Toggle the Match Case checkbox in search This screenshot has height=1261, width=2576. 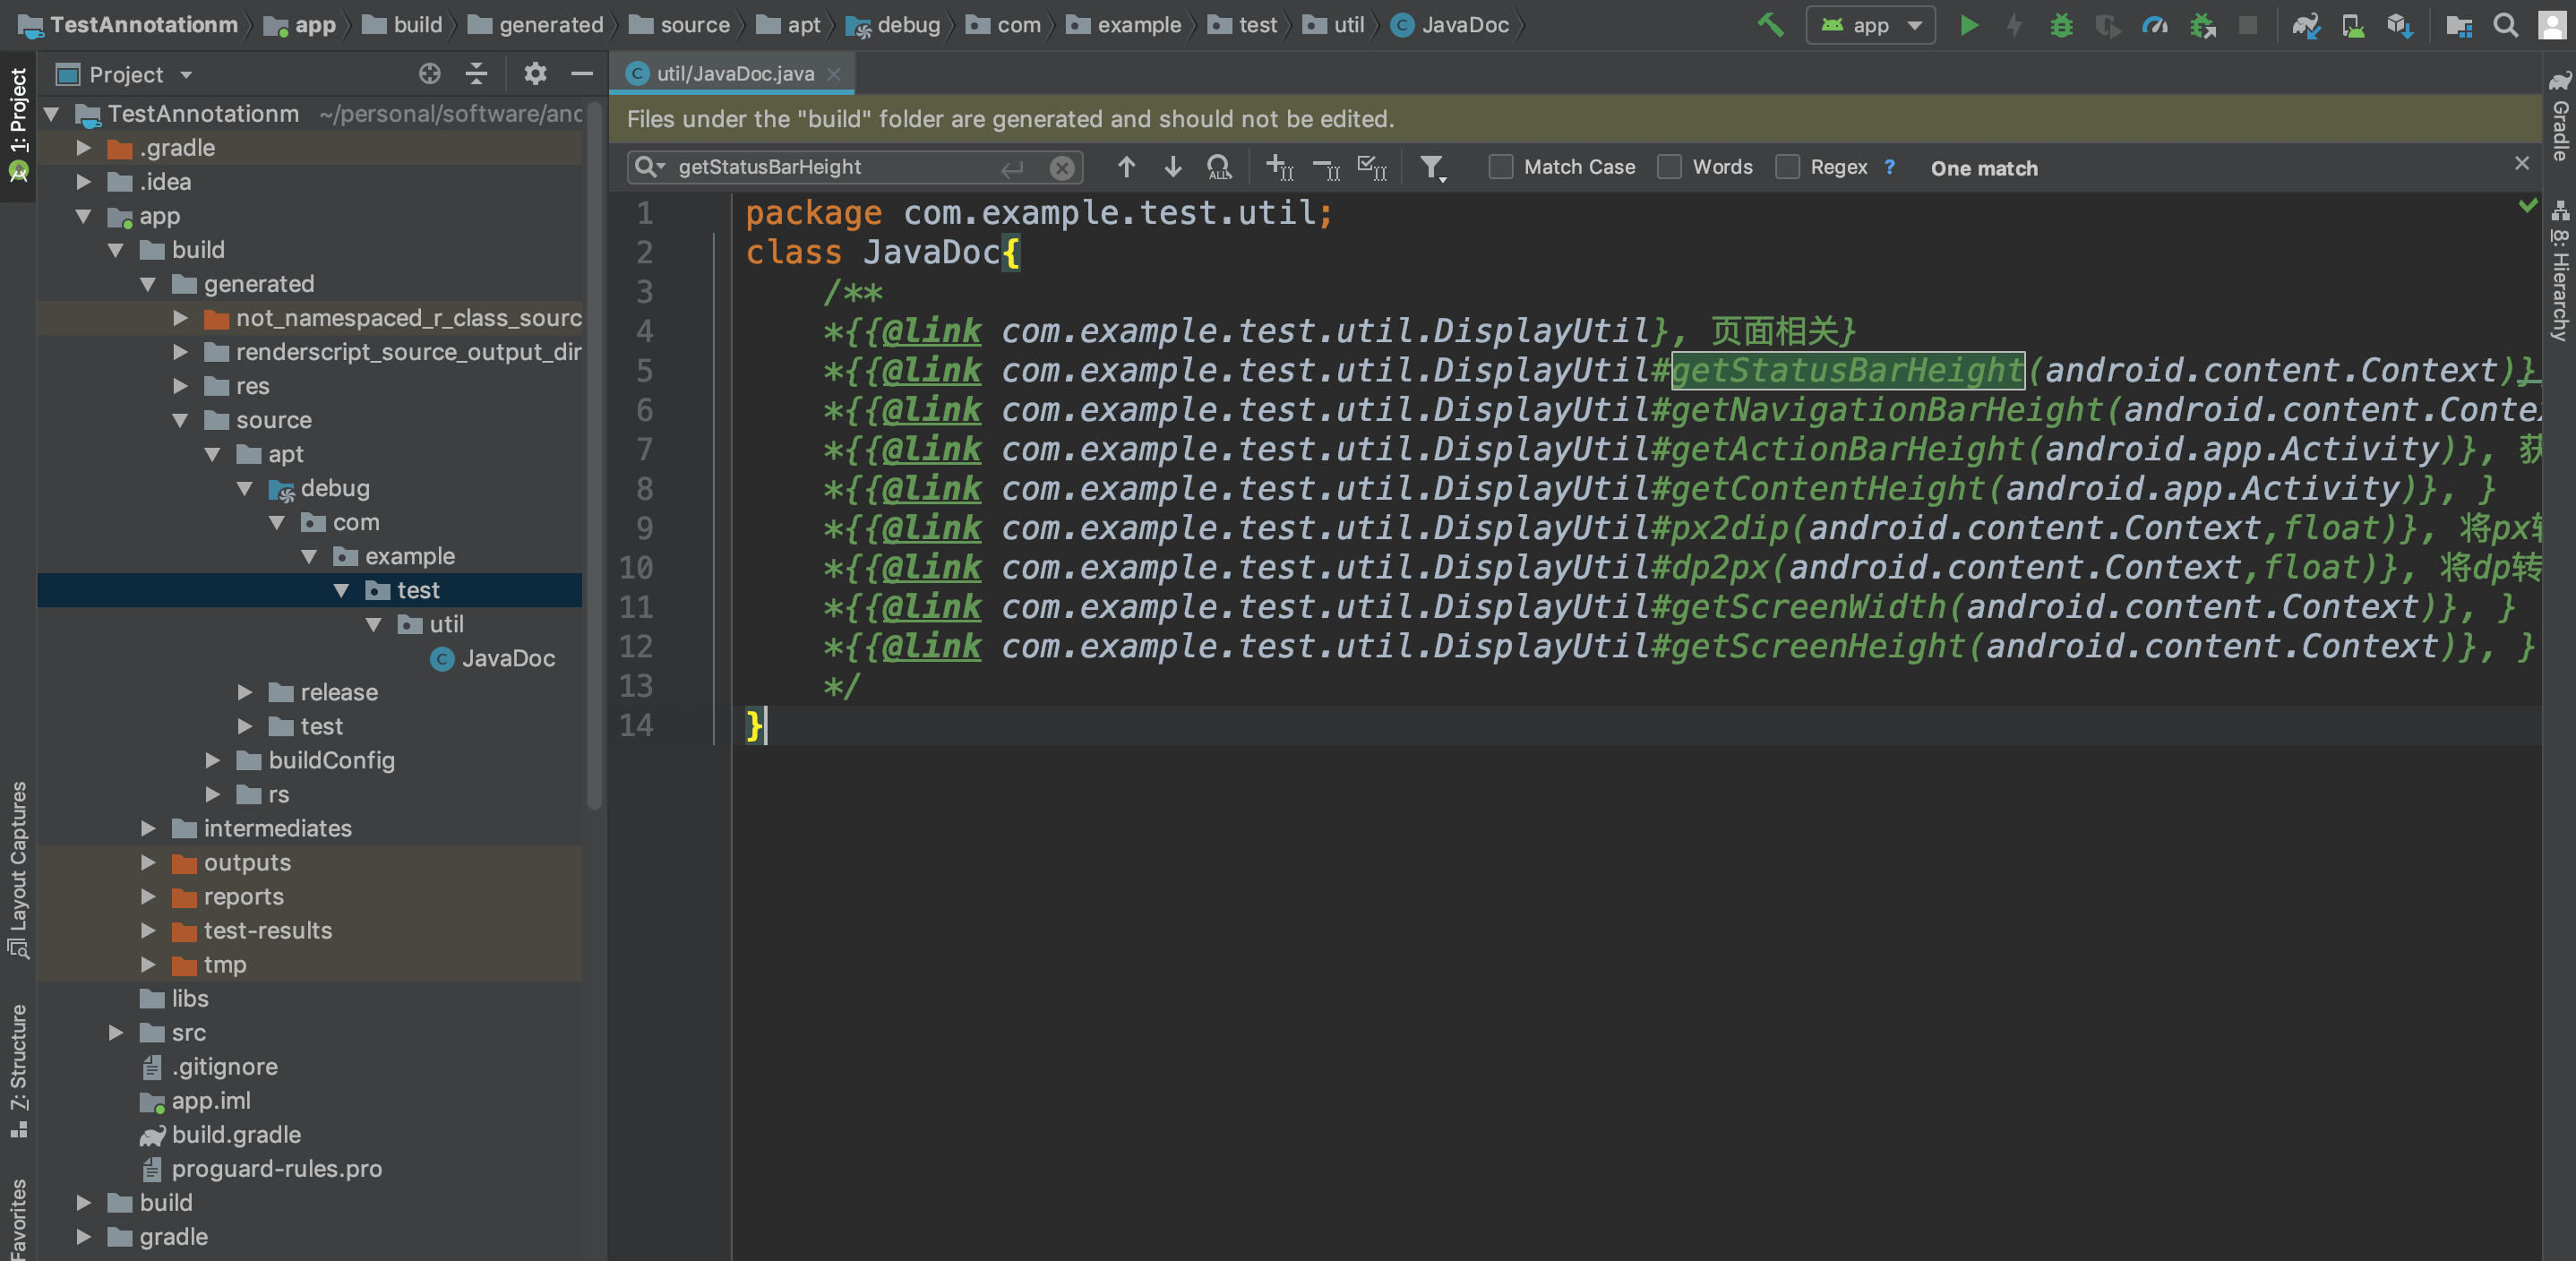pyautogui.click(x=1500, y=167)
